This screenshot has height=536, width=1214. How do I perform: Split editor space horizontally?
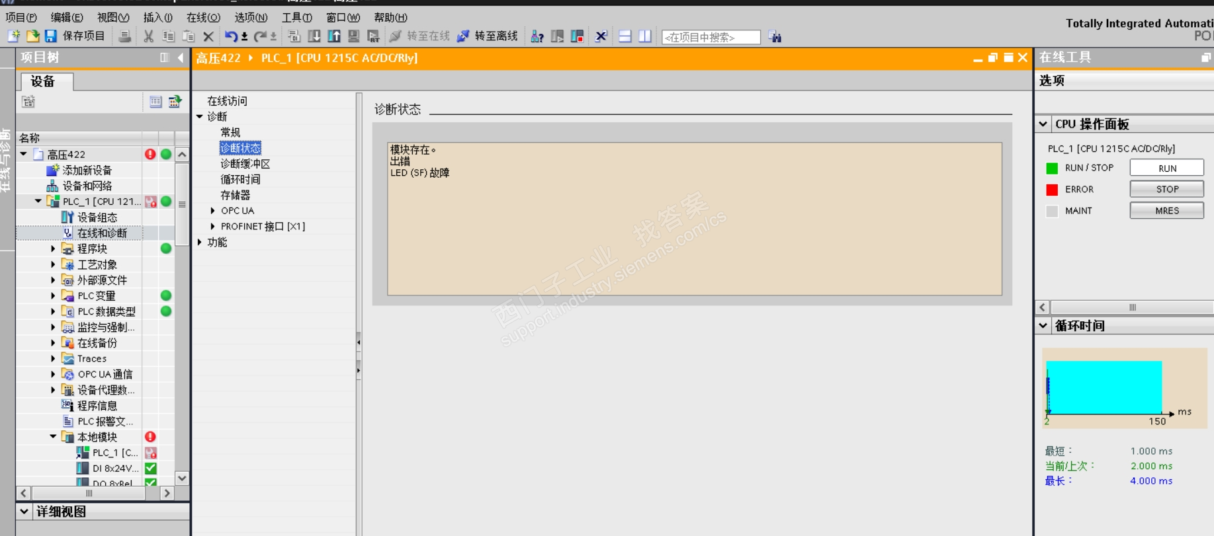click(x=625, y=36)
